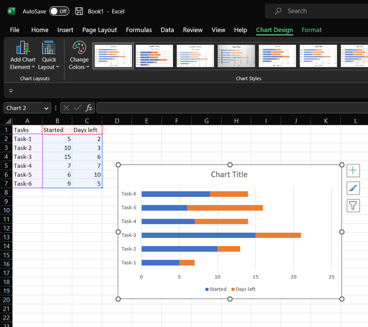368x327 pixels.
Task: Select the first chart style thumbnail
Action: [x=113, y=56]
